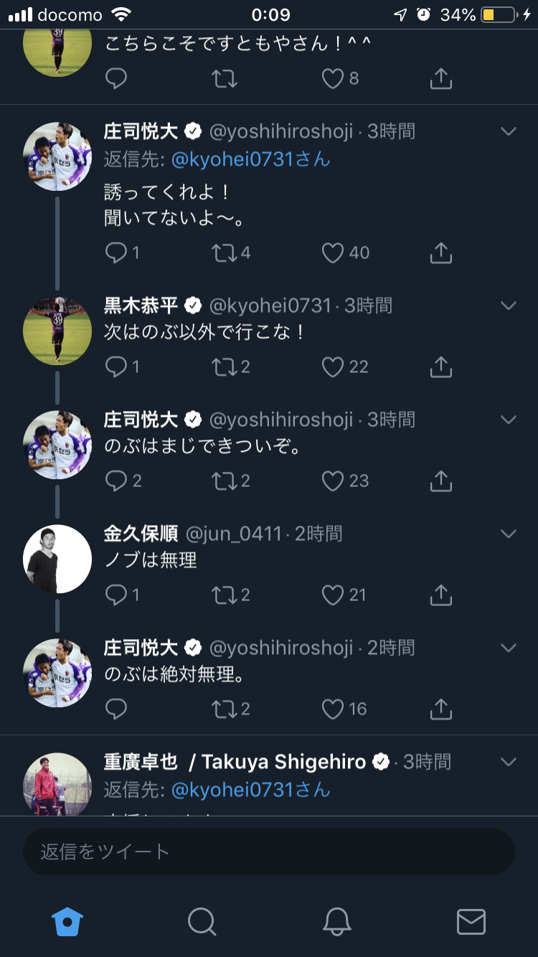Share the 誘ってくれよ tweet
The image size is (538, 957).
pyautogui.click(x=440, y=253)
